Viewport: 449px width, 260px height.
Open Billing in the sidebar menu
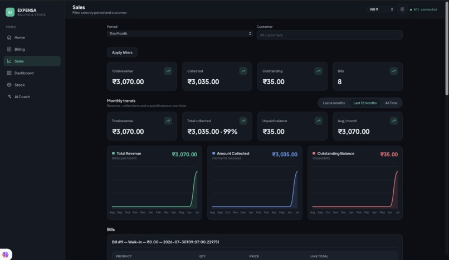coord(32,49)
